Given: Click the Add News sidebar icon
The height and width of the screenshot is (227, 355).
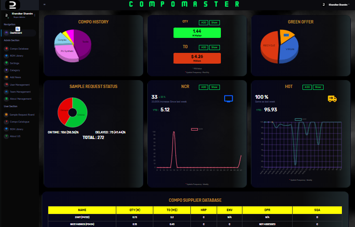Looking at the screenshot, I should (x=6, y=77).
